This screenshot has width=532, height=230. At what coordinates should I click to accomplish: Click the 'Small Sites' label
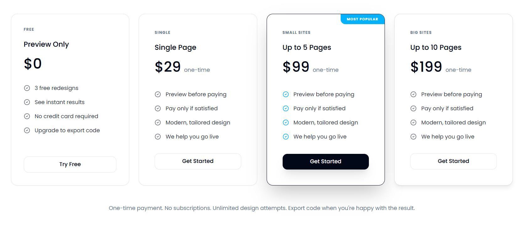pyautogui.click(x=296, y=33)
